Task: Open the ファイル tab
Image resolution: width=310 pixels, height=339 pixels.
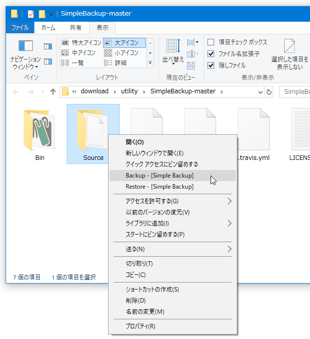Action: point(20,28)
